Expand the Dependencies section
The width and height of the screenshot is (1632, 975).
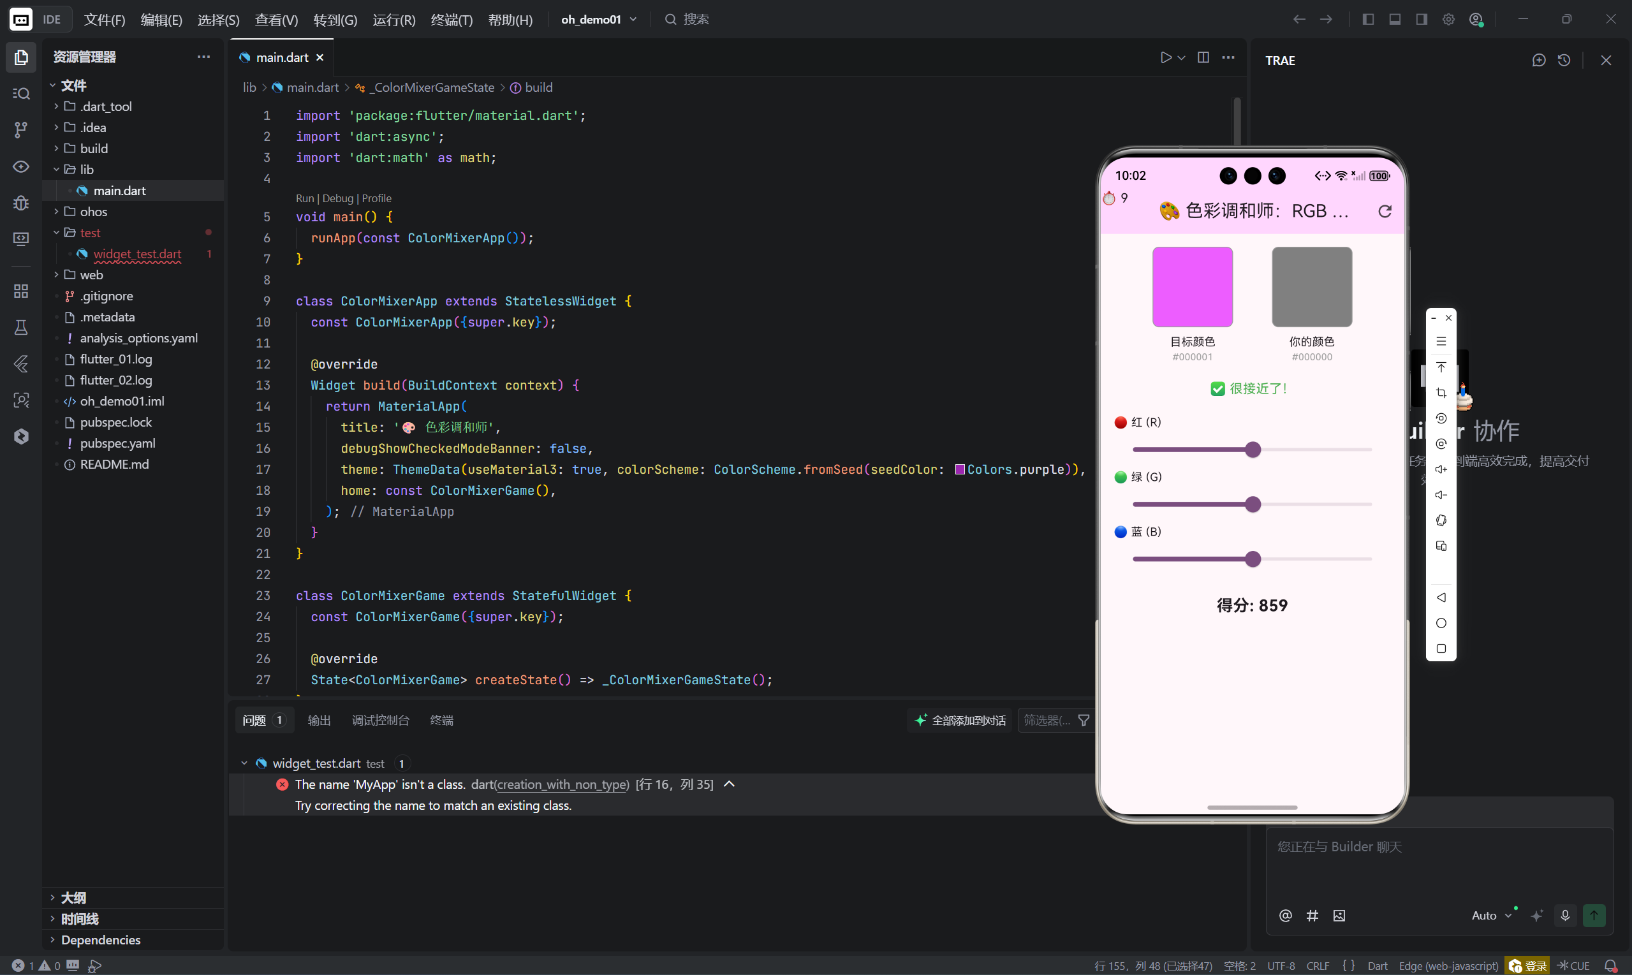(x=101, y=939)
